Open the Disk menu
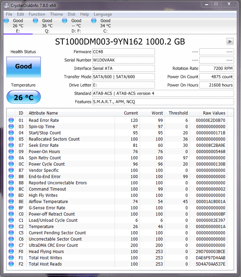241x277 pixels. [x=72, y=14]
